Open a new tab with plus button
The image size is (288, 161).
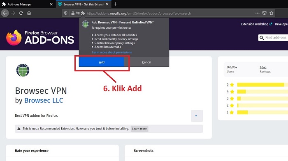116,4
